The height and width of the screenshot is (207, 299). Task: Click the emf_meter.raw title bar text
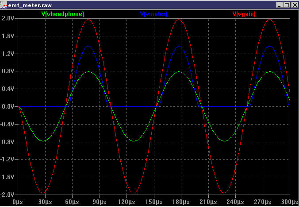pos(30,5)
